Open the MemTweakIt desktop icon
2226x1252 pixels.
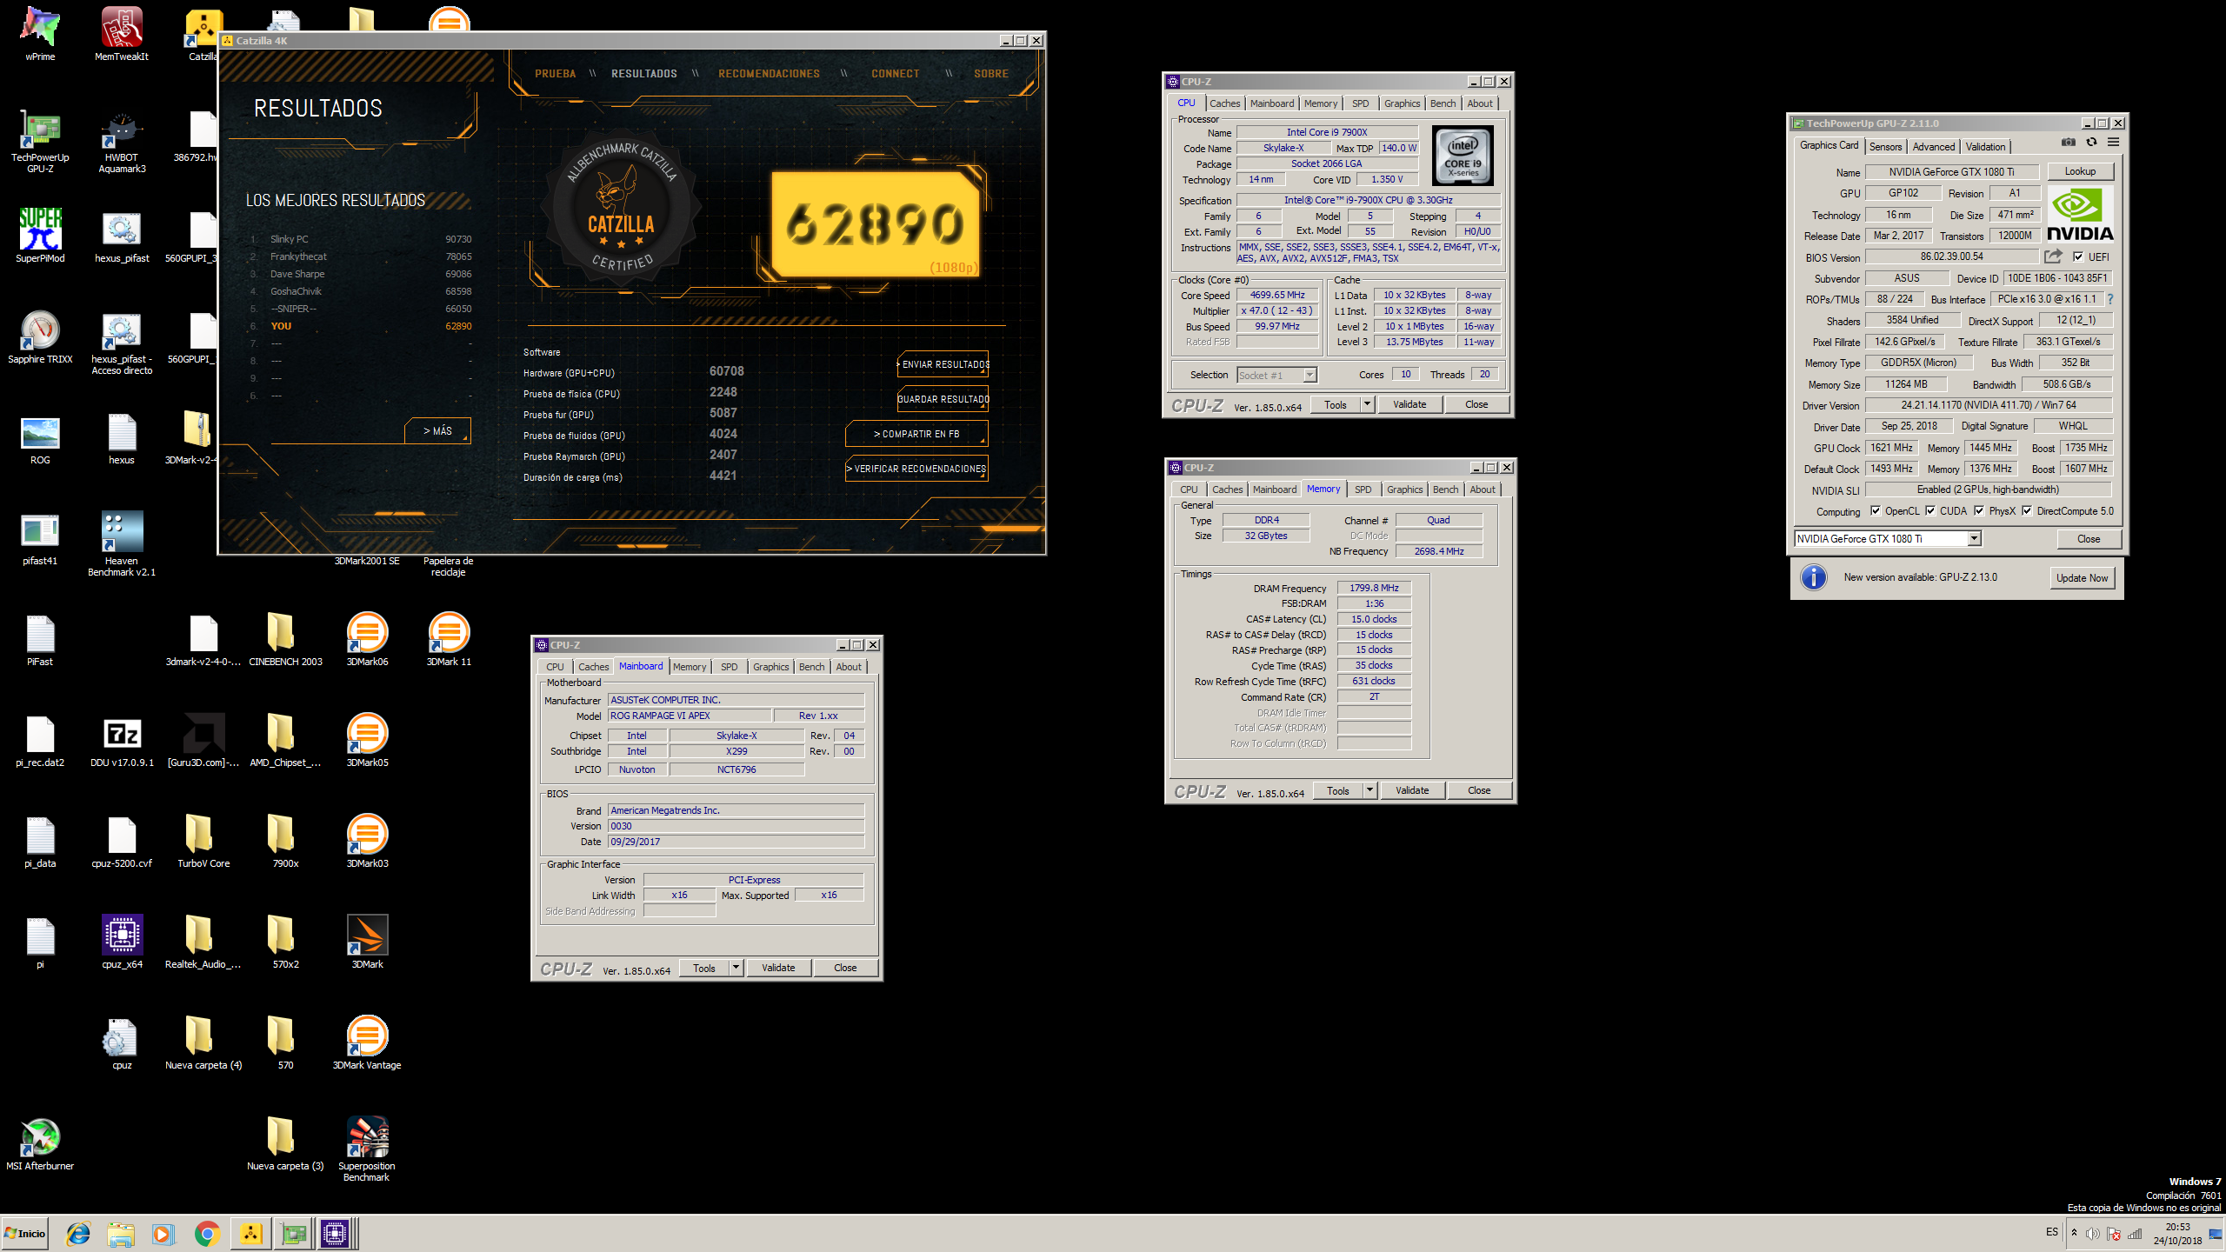[x=122, y=35]
